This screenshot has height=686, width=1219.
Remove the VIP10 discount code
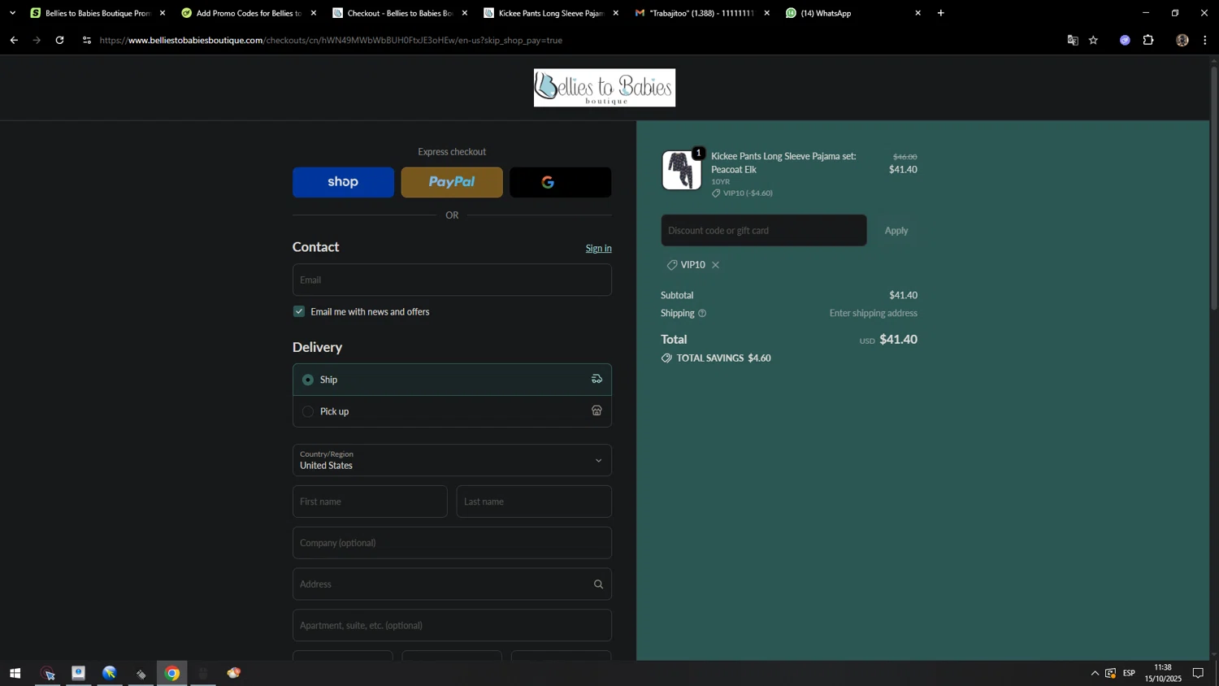(715, 265)
